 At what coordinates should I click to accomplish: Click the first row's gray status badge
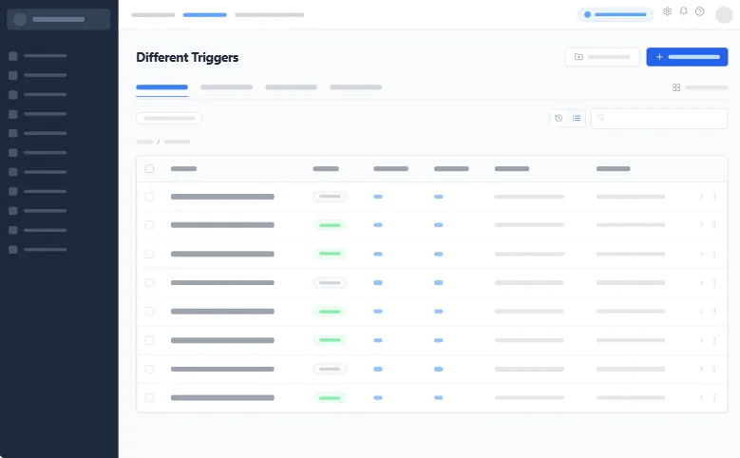(330, 197)
